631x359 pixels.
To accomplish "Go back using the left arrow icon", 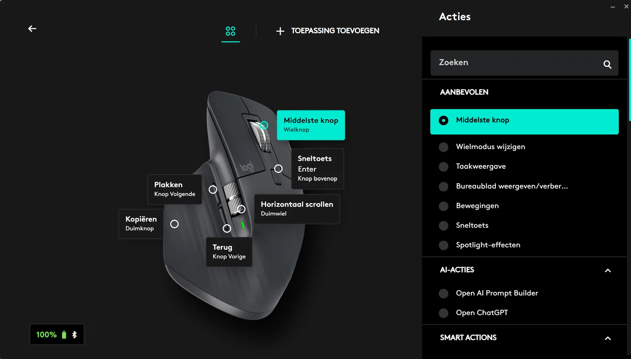I will (32, 29).
